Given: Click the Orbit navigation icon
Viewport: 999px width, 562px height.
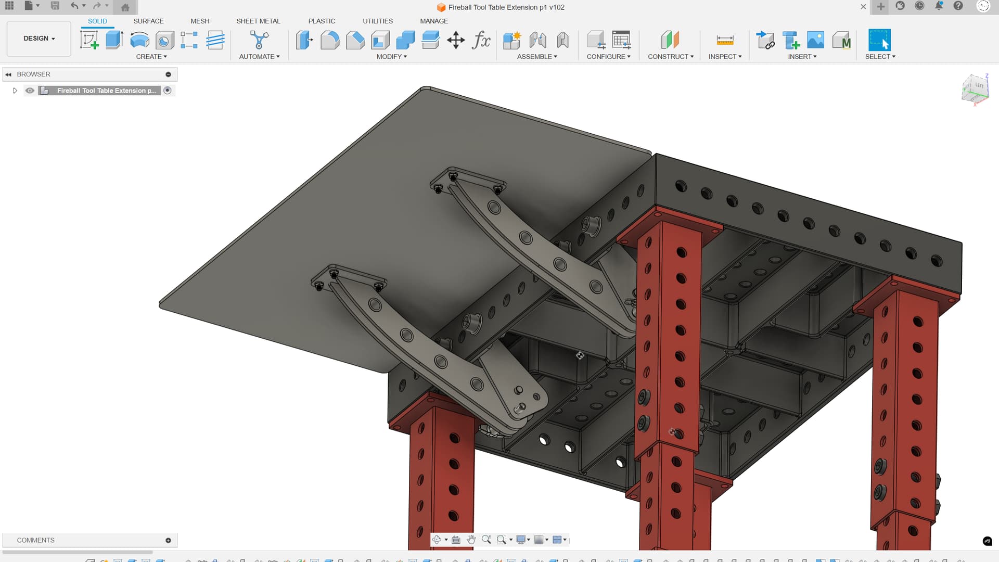Looking at the screenshot, I should 437,540.
